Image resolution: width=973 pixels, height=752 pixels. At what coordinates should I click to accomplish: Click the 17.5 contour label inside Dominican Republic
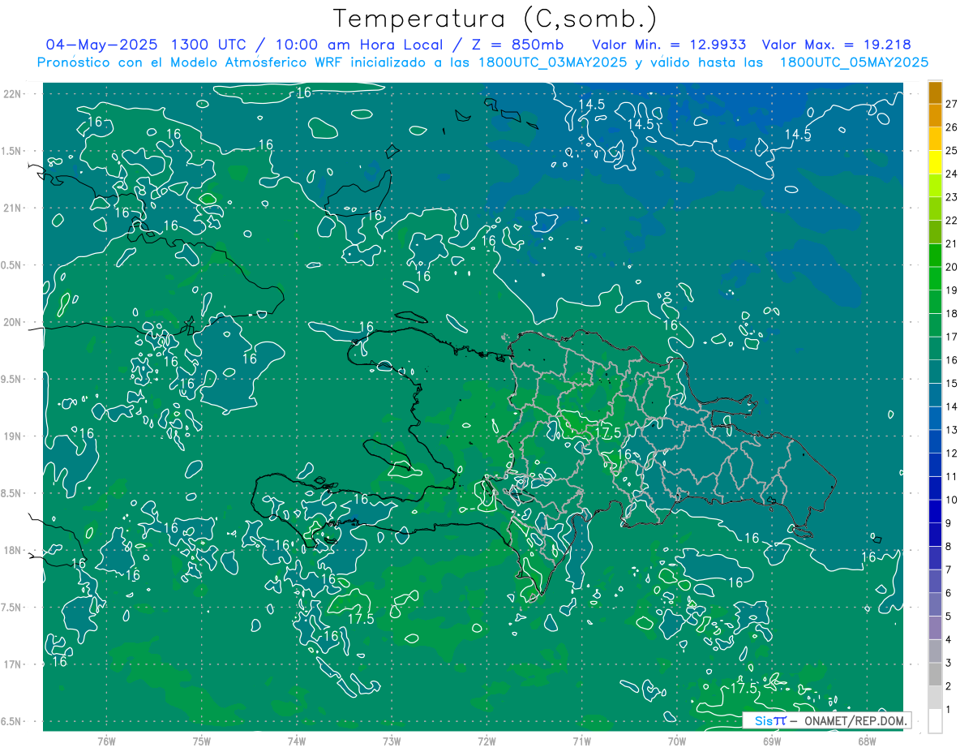click(x=608, y=433)
